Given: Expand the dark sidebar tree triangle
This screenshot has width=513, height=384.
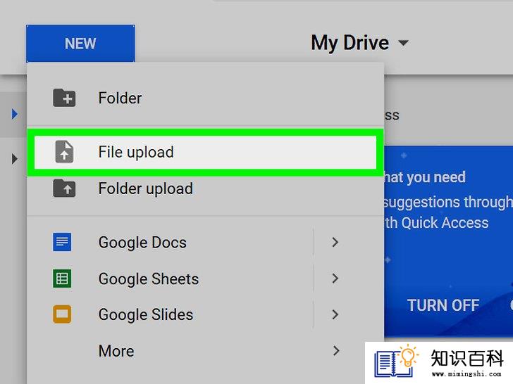Looking at the screenshot, I should (14, 159).
